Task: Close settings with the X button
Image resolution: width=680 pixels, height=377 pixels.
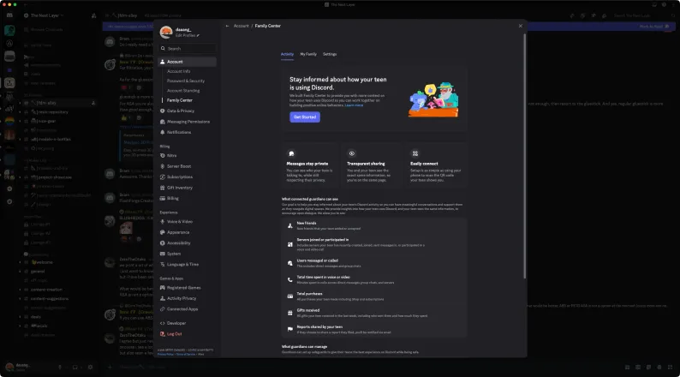Action: pos(521,26)
